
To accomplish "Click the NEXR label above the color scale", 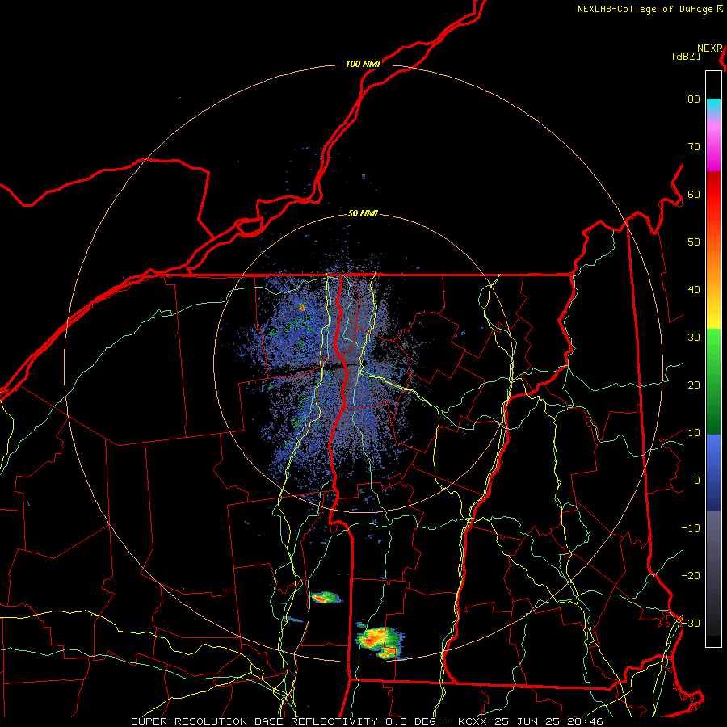I will coord(709,48).
